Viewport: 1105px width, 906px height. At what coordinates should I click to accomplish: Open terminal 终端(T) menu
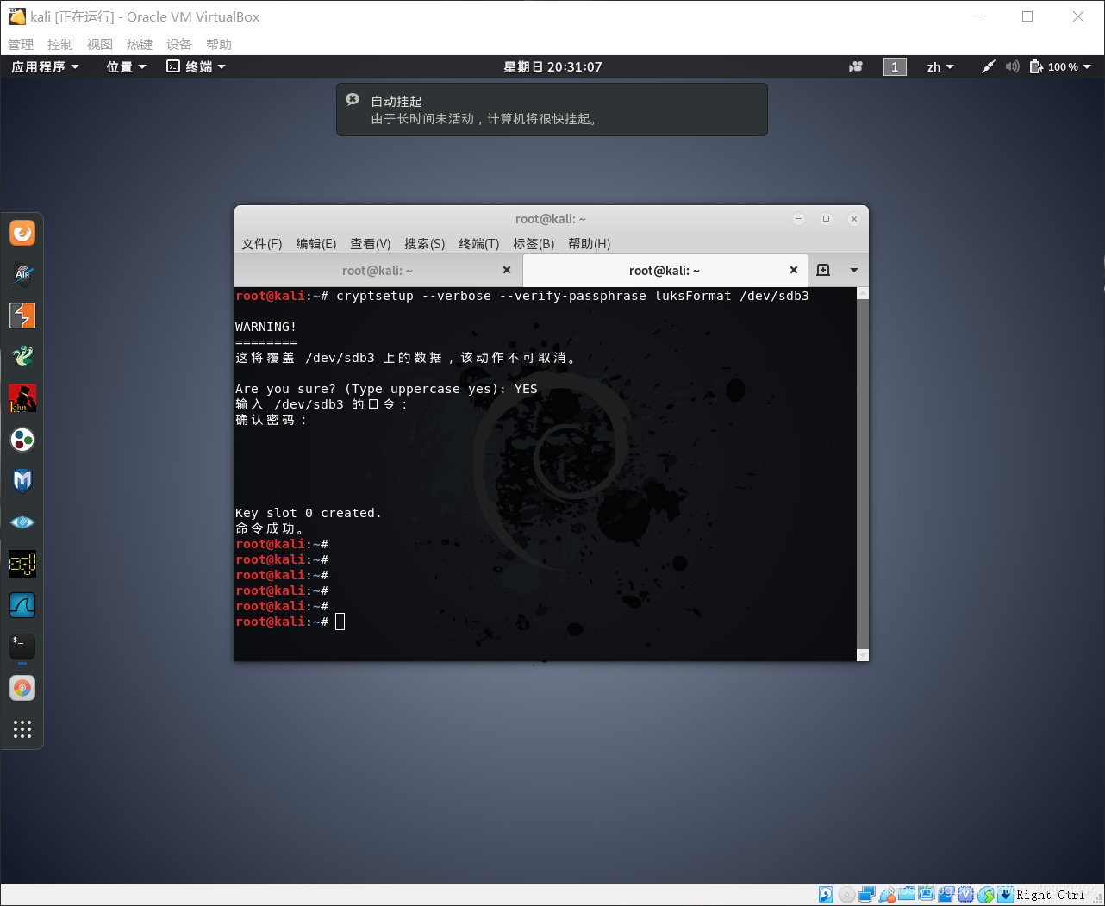click(479, 244)
